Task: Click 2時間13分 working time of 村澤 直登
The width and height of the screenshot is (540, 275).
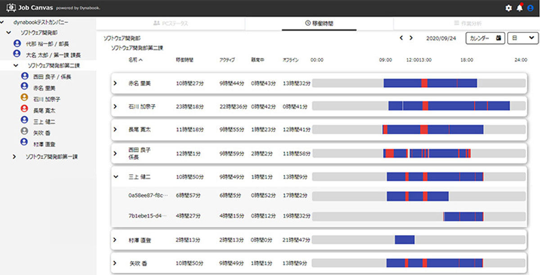Action: (x=189, y=240)
